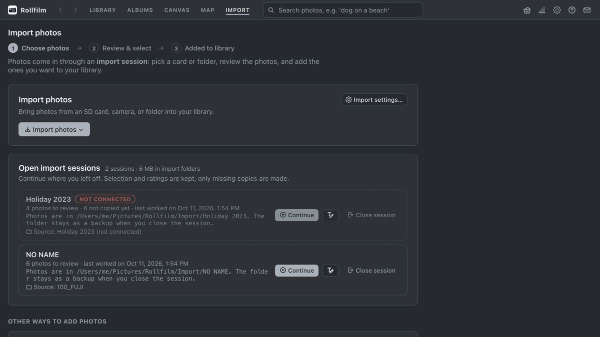The image size is (600, 337).
Task: Click the 100_FUJI source folder icon
Action: (x=29, y=287)
